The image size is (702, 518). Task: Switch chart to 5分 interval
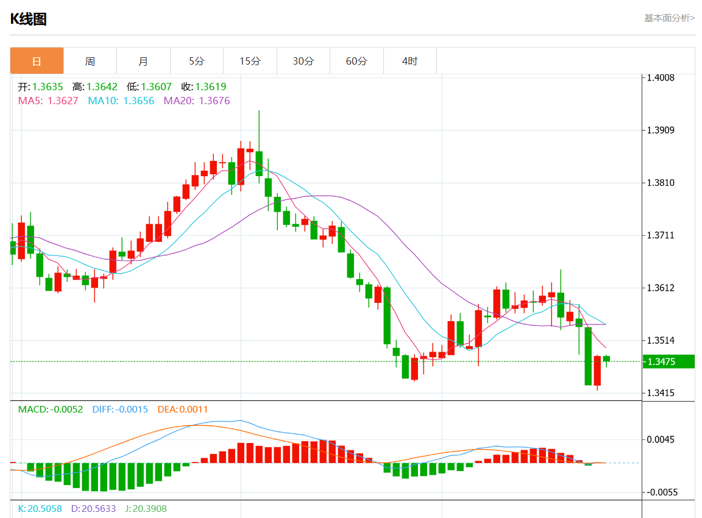pos(197,61)
